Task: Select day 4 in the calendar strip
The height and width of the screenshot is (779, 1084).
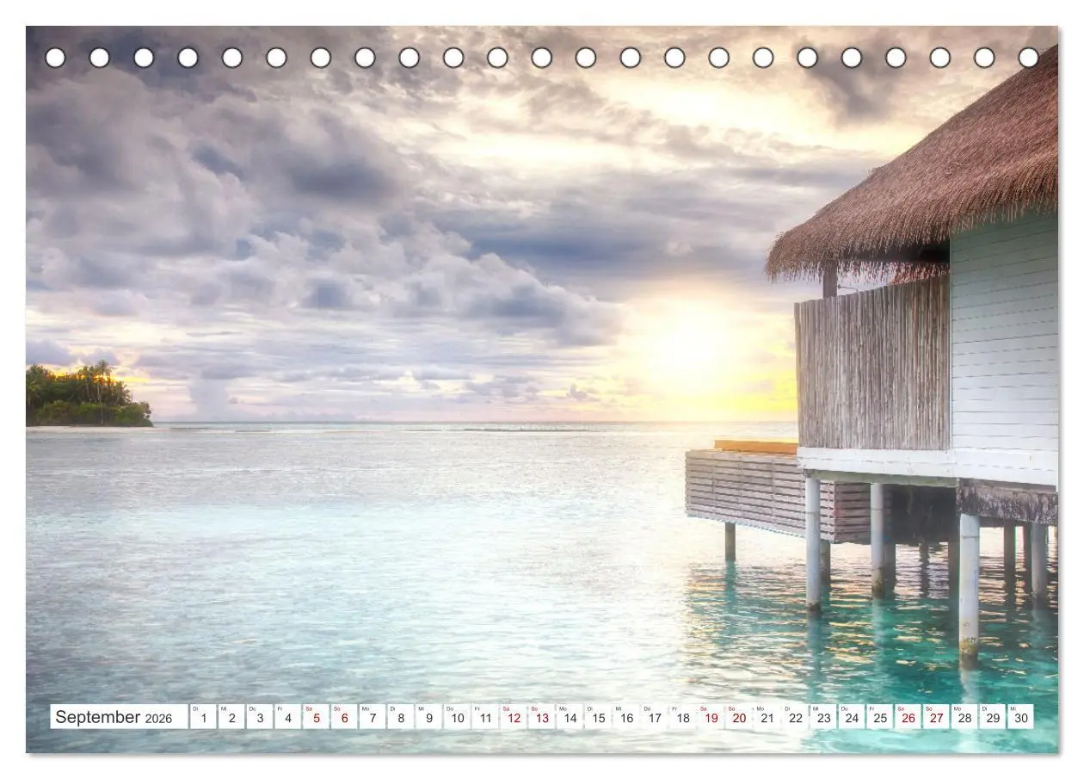Action: coord(287,716)
